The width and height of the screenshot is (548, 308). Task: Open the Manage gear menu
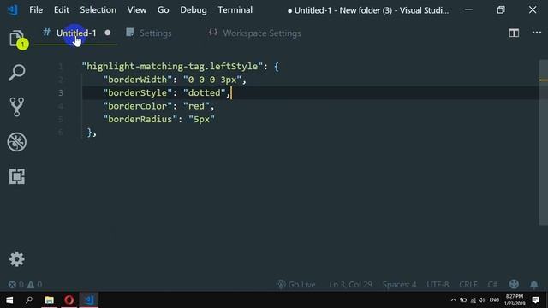pos(17,259)
